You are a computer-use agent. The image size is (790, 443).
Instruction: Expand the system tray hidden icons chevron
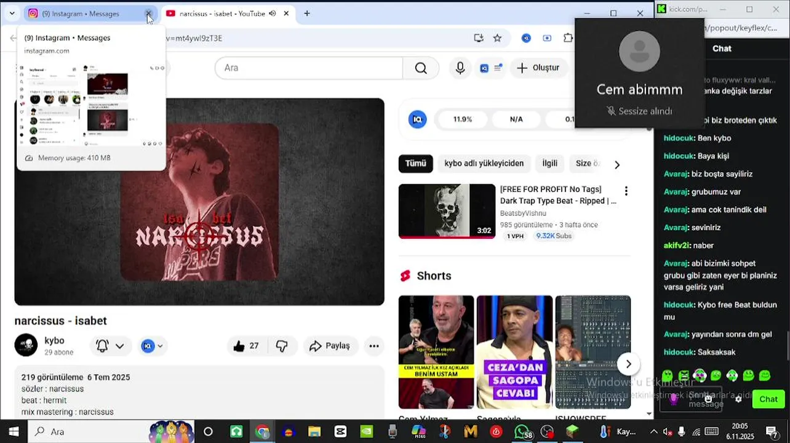(653, 432)
